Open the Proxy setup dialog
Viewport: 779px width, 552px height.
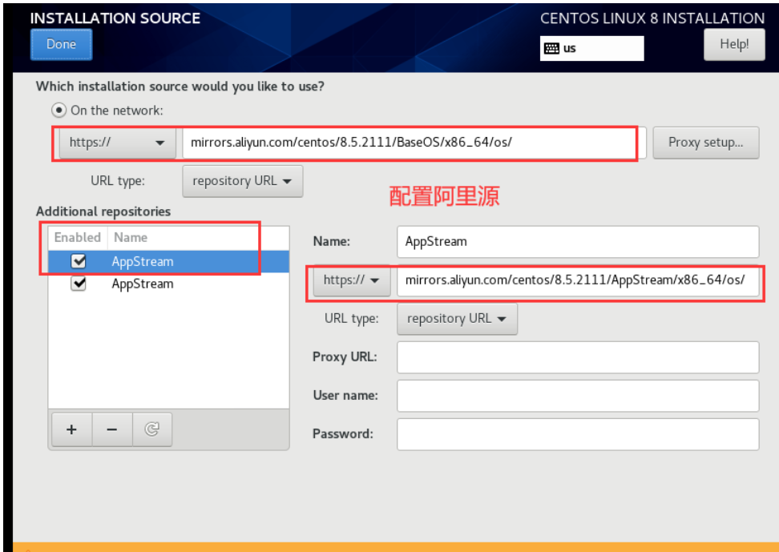[705, 143]
